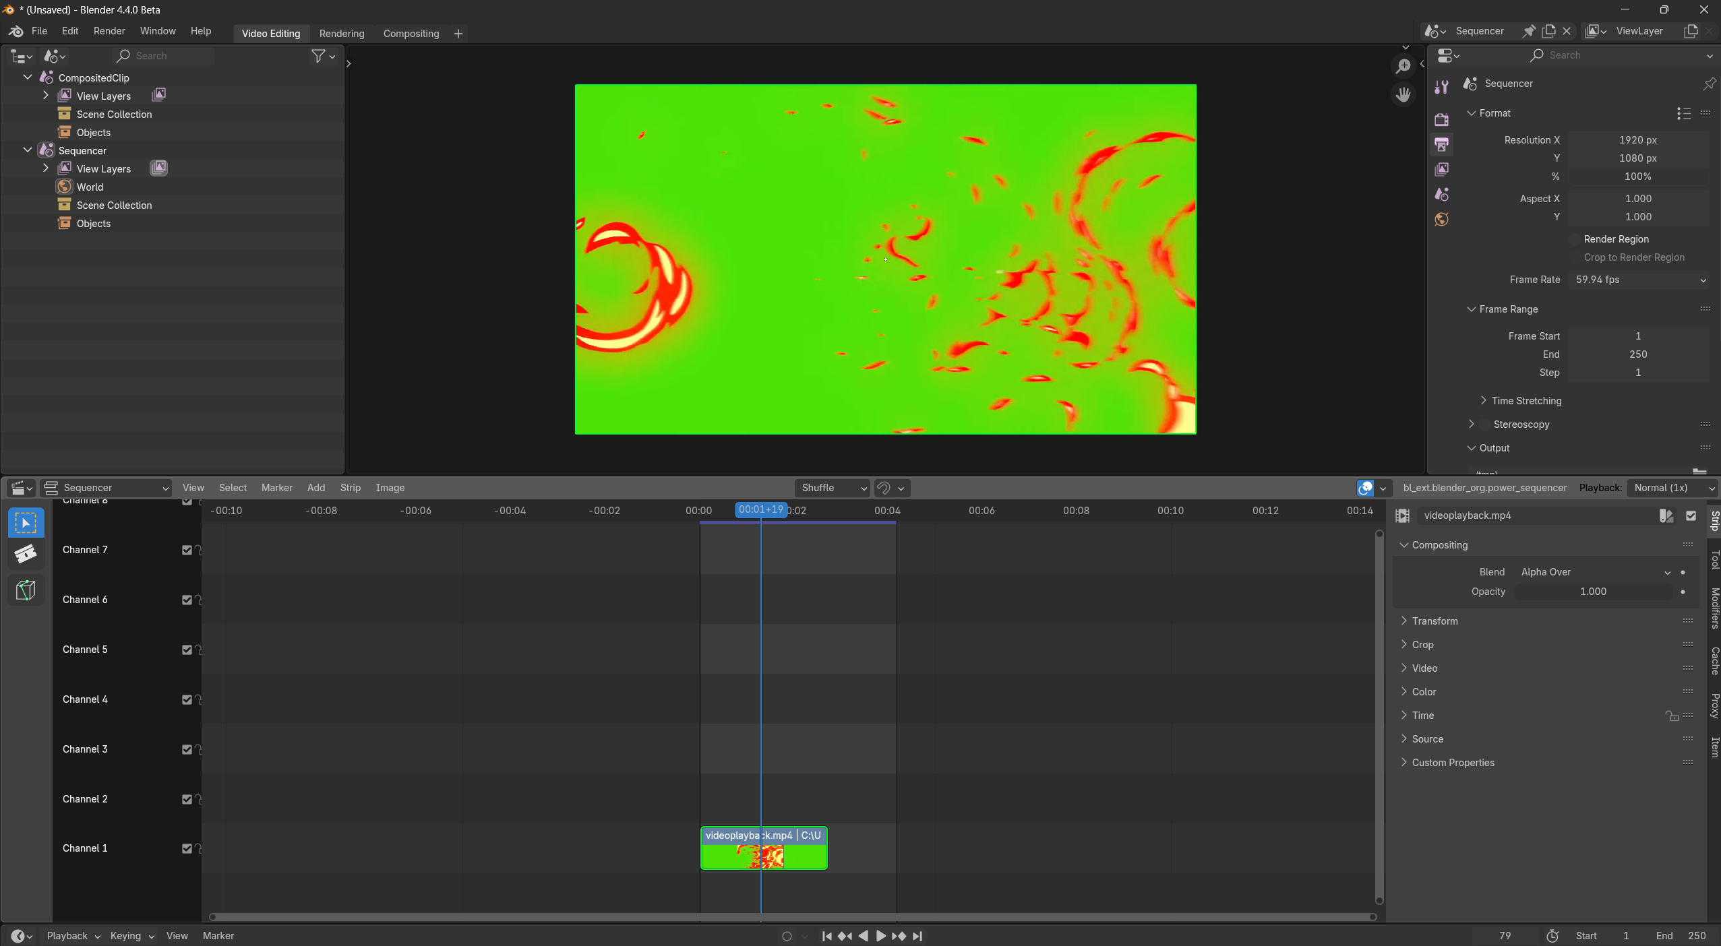Viewport: 1721px width, 946px height.
Task: Expand the Transform panel
Action: (x=1435, y=621)
